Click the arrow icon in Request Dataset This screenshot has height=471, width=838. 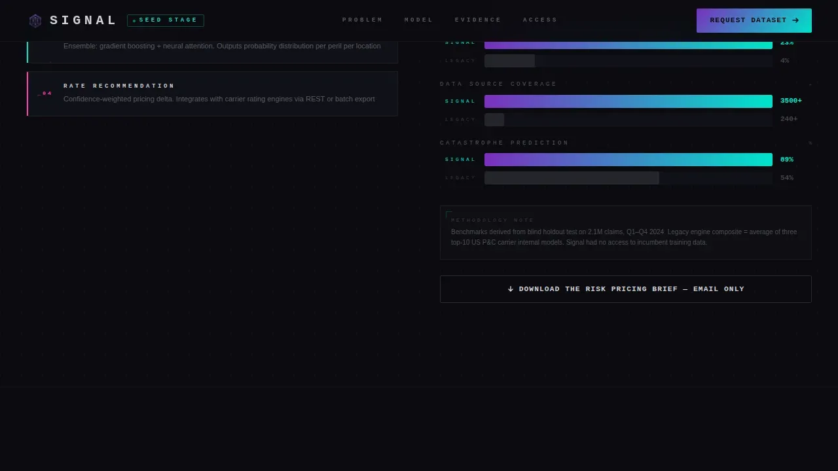tap(795, 20)
